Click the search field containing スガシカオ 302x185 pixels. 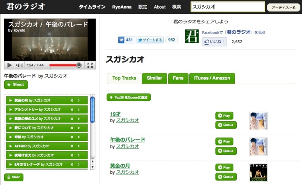pyautogui.click(x=228, y=7)
